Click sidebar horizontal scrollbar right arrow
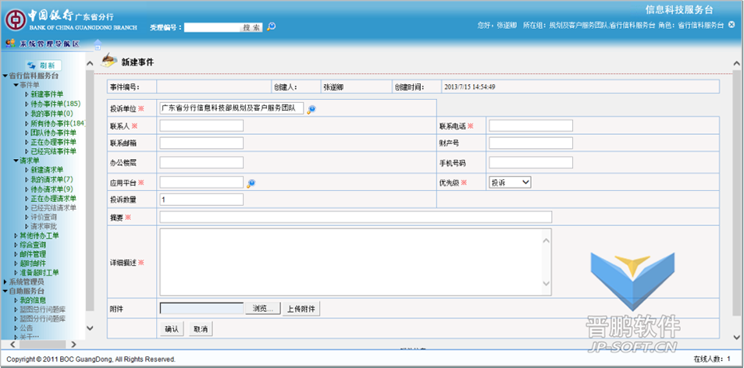Image resolution: width=744 pixels, height=368 pixels. [x=73, y=345]
